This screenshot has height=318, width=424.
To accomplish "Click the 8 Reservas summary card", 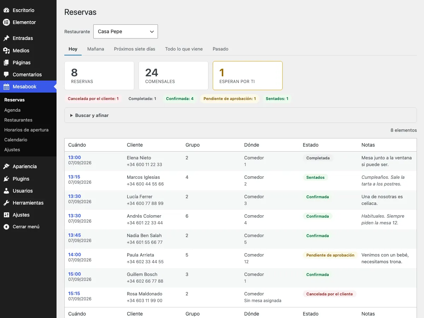I will 99,76.
